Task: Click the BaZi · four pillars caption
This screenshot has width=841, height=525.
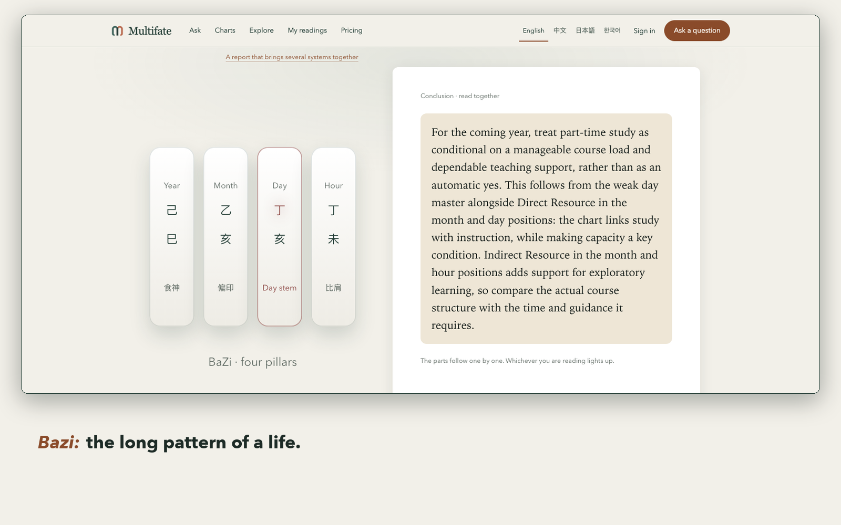Action: coord(253,362)
